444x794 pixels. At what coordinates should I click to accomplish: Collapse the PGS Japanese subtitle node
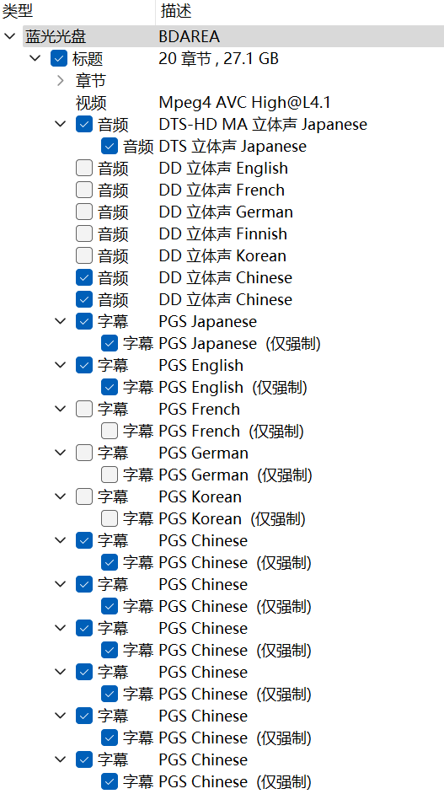(x=61, y=321)
